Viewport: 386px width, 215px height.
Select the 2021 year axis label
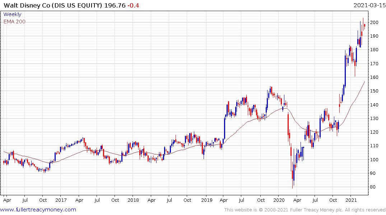pyautogui.click(x=351, y=200)
